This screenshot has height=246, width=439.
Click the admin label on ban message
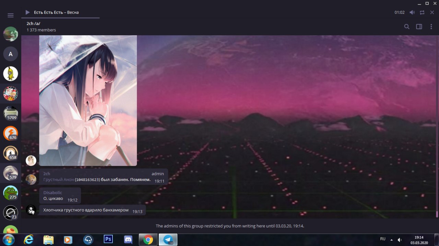point(158,174)
